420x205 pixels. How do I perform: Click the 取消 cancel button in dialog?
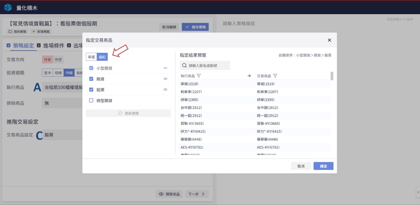(301, 166)
